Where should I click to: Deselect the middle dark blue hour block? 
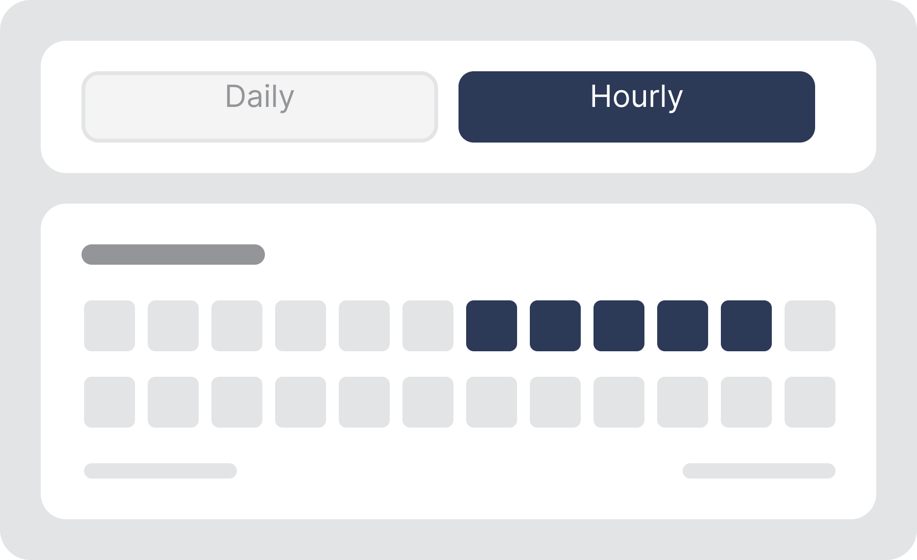click(619, 326)
